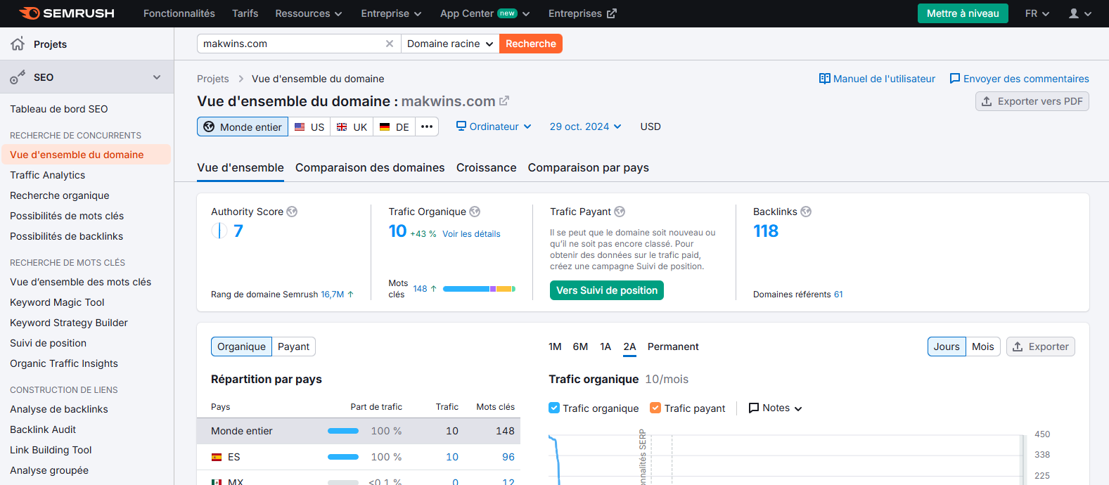Choose Permanent time range
Image resolution: width=1109 pixels, height=485 pixels.
click(x=673, y=347)
